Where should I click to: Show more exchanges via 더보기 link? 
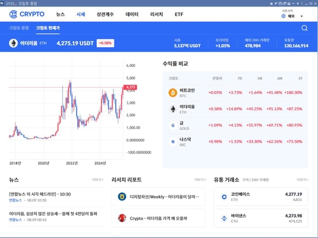pyautogui.click(x=303, y=179)
